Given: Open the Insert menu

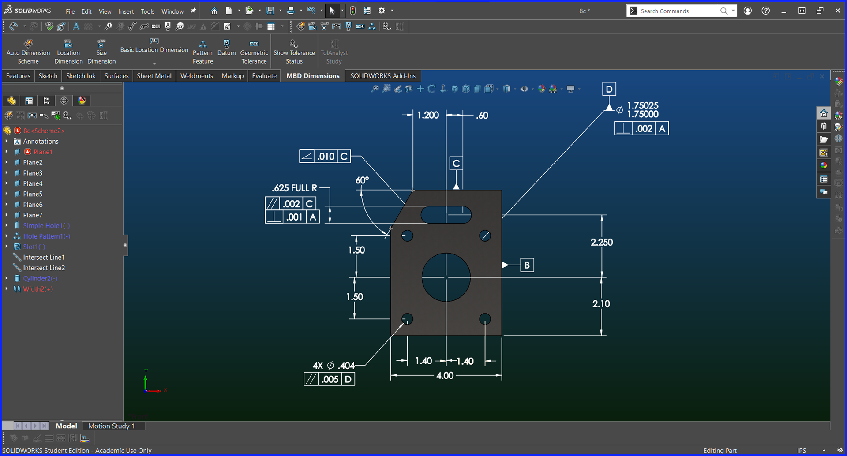Looking at the screenshot, I should (x=126, y=11).
